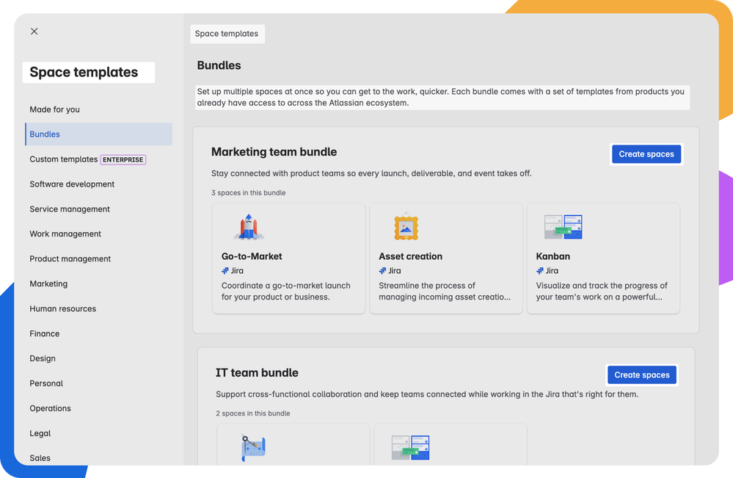Image resolution: width=733 pixels, height=478 pixels.
Task: Open the Asset creation template card title
Action: coord(410,256)
